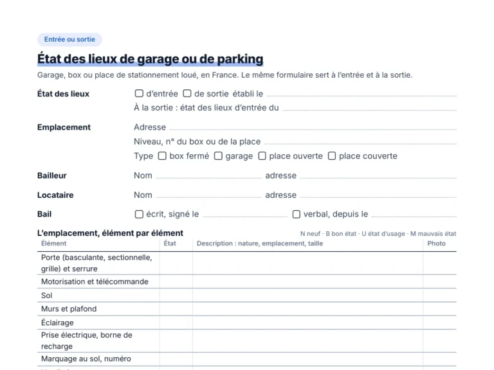Click the Description cell of Éclairage row

click(308, 322)
